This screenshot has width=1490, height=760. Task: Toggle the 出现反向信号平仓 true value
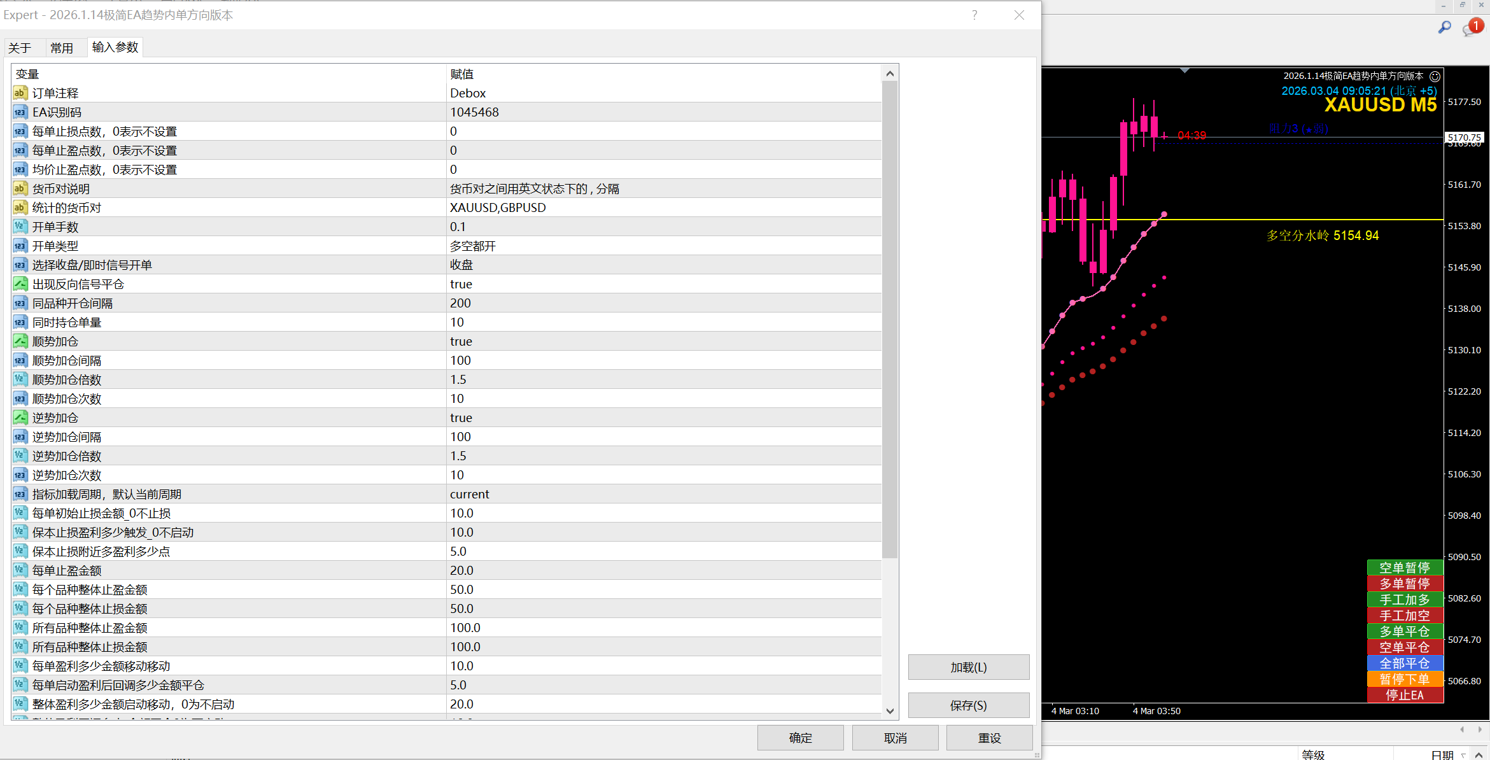[x=461, y=284]
